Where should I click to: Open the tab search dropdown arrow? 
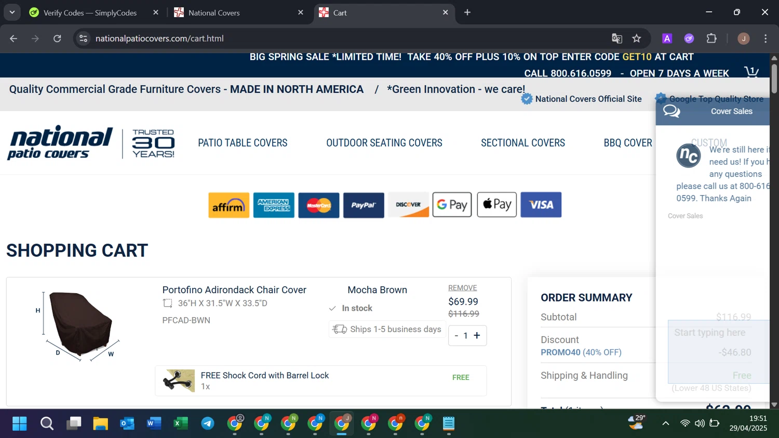point(12,12)
